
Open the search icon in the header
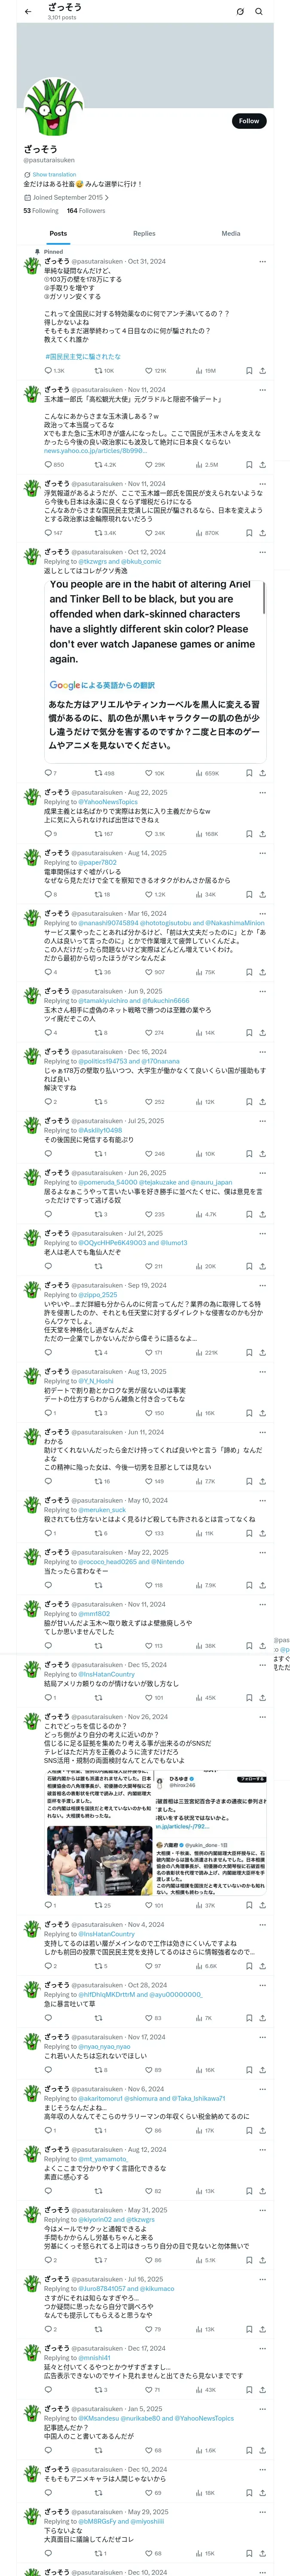[259, 12]
